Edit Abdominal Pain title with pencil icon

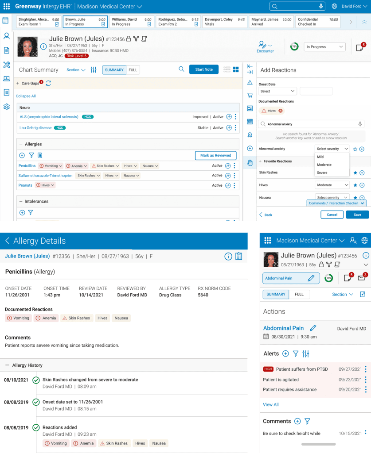pos(313,328)
